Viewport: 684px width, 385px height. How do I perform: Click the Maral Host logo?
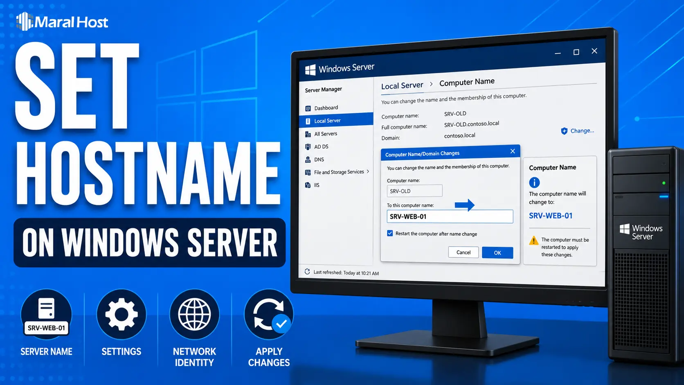(x=62, y=21)
